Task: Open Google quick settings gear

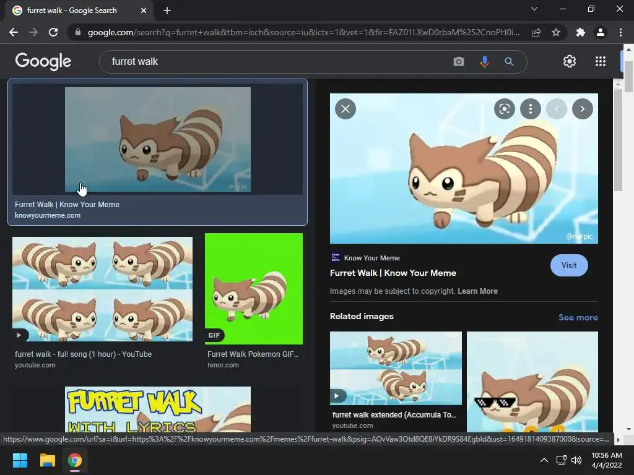Action: (x=570, y=61)
